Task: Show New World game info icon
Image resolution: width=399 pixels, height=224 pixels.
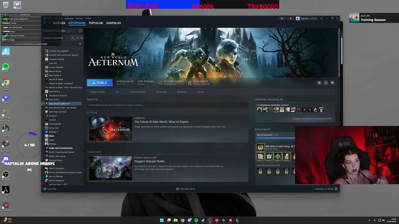Action: coord(326,83)
